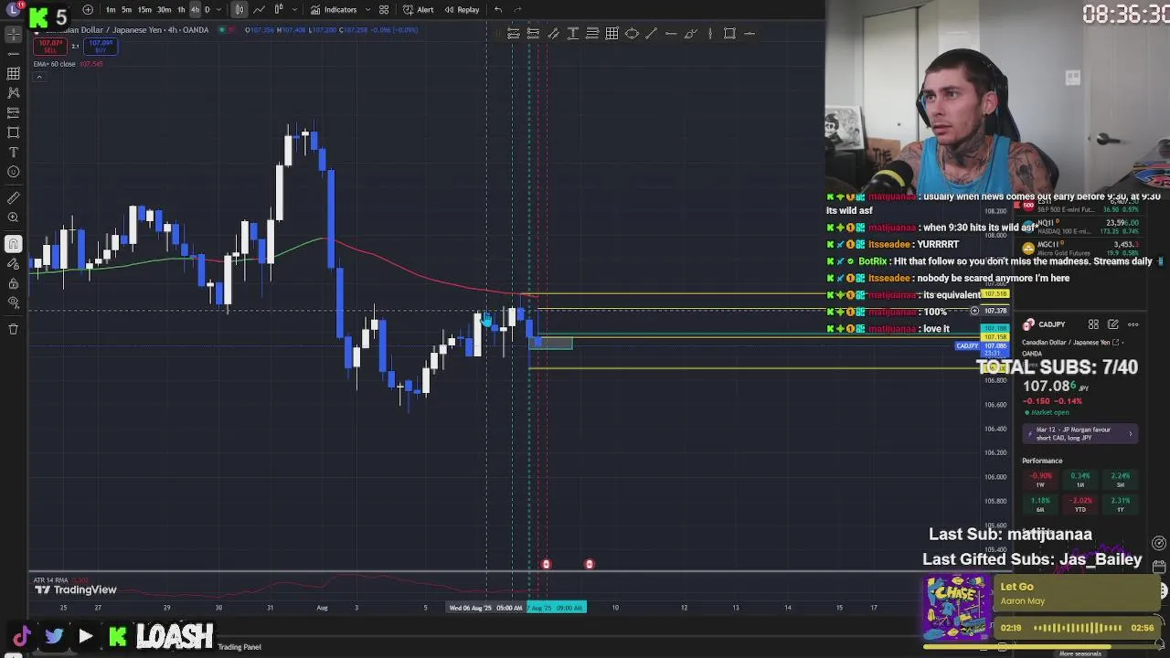The image size is (1170, 658).
Task: Select the diagonal trend line in floating toolbar
Action: tap(651, 34)
